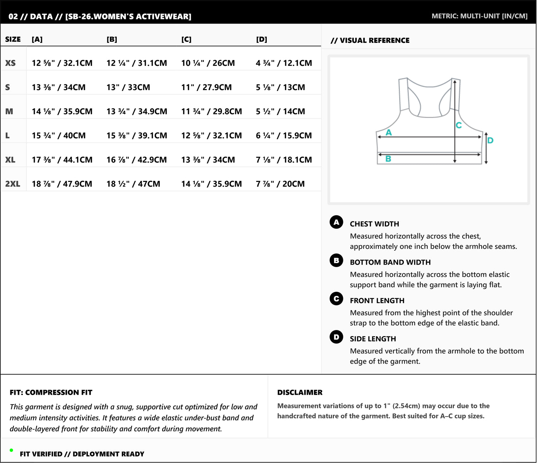Screen dimensions: 537x463
Task: Click the cell 16 ⅞" / 42.9CM
Action: [137, 159]
